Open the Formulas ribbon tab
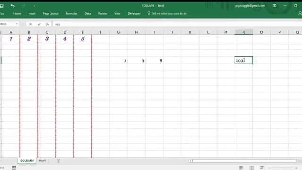The width and height of the screenshot is (302, 170). 71,14
